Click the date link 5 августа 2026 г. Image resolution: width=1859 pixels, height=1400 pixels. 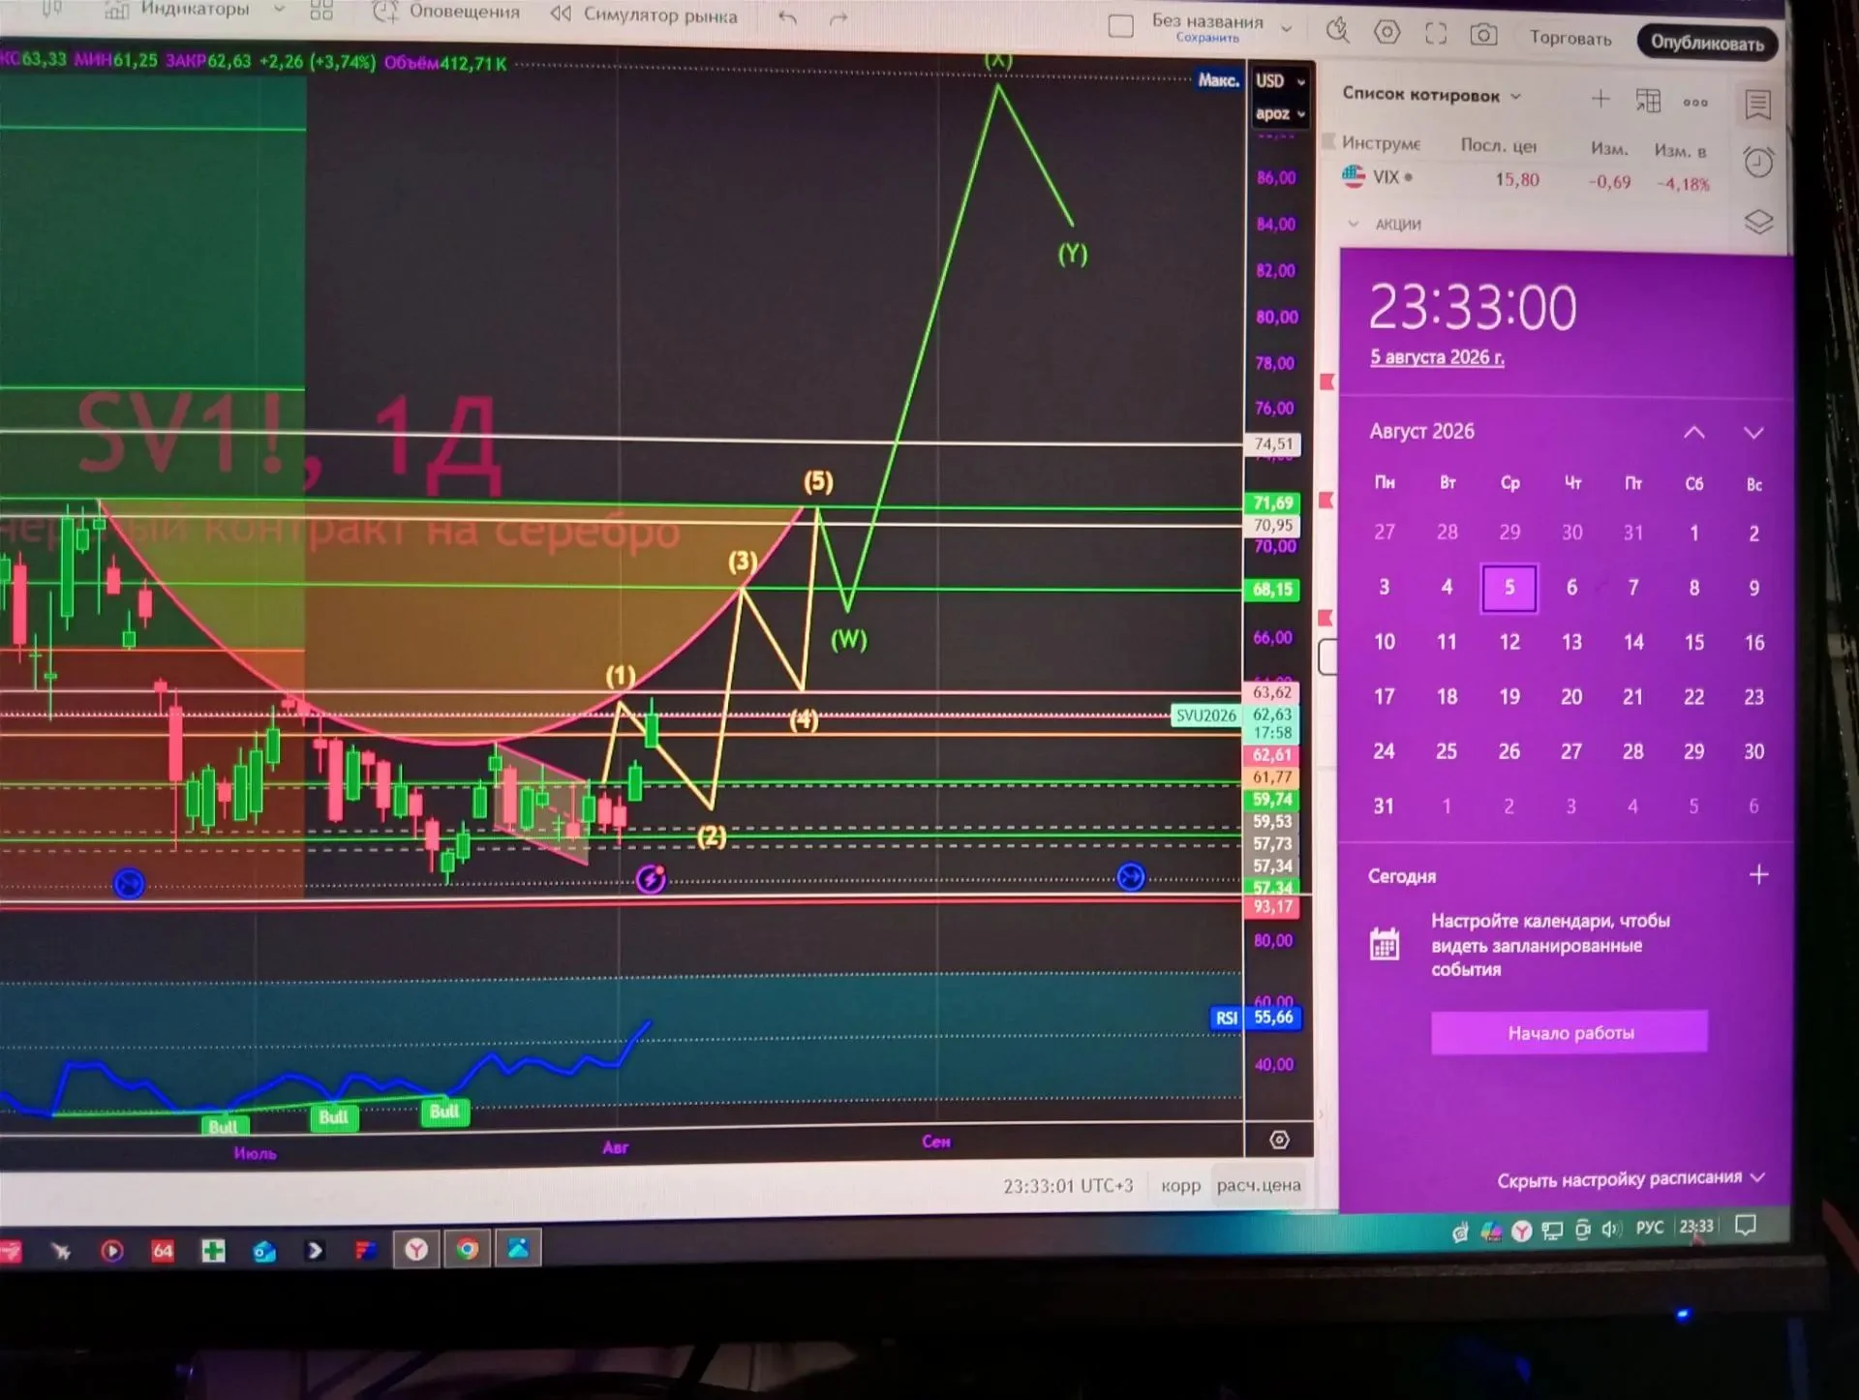[1437, 357]
